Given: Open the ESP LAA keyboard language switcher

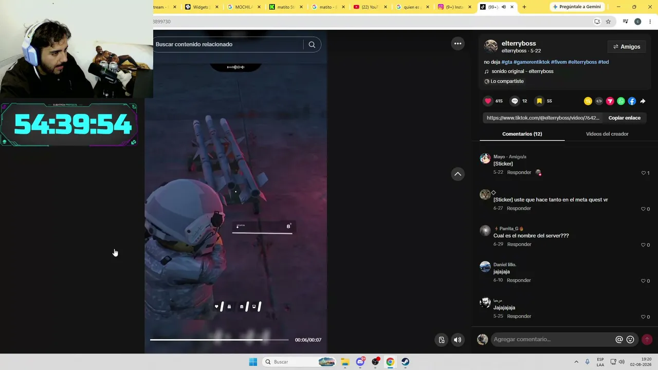Looking at the screenshot, I should pyautogui.click(x=600, y=362).
